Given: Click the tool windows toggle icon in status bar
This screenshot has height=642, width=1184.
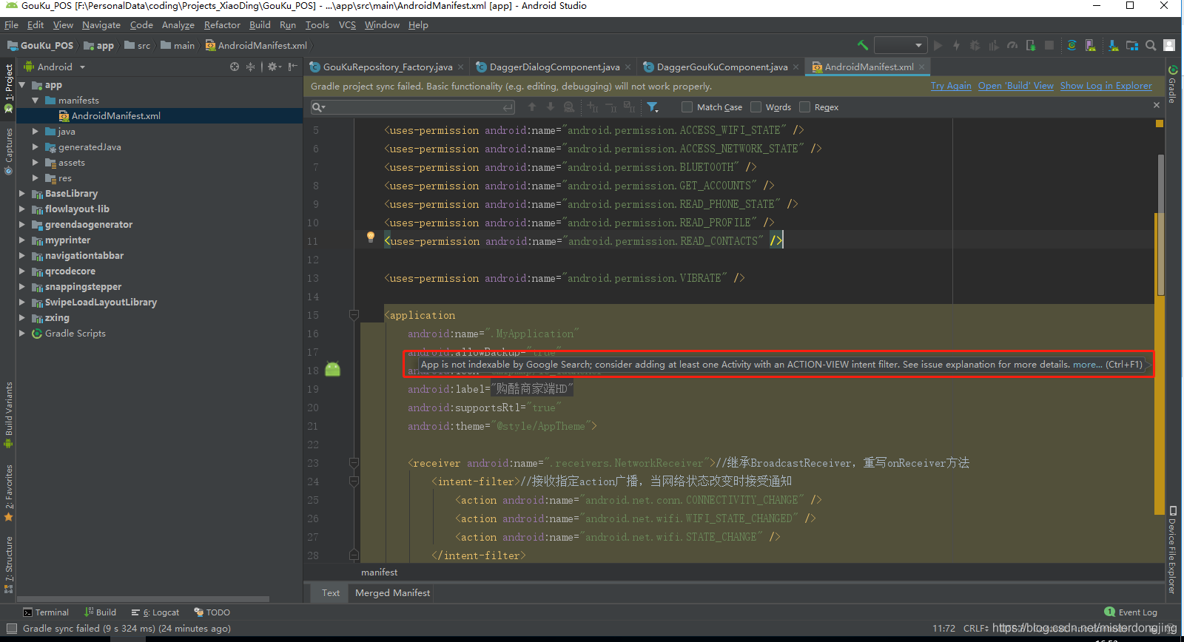Looking at the screenshot, I should [x=11, y=629].
